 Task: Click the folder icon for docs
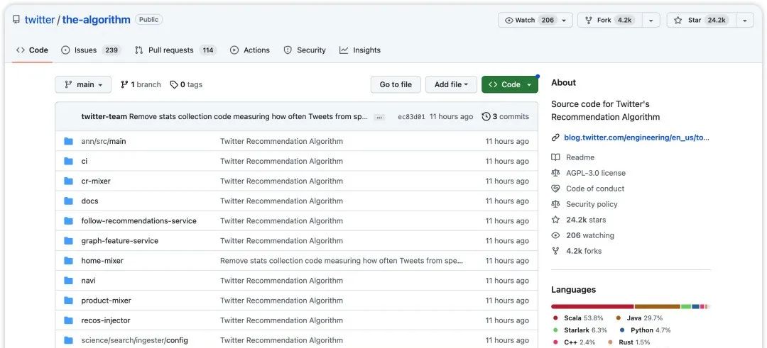[x=68, y=201]
